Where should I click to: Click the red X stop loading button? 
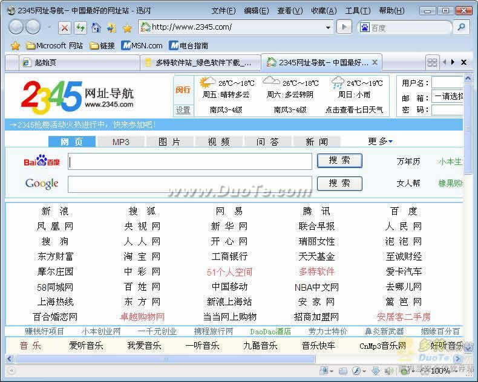pyautogui.click(x=65, y=27)
